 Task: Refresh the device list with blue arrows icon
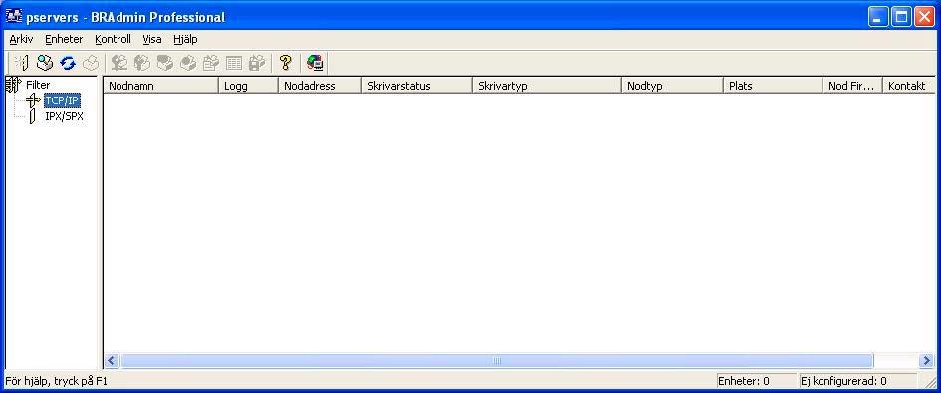68,63
